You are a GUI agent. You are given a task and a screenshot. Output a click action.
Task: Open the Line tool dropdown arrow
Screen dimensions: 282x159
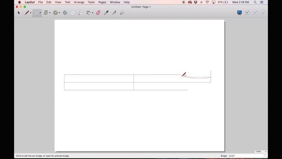(x=31, y=13)
